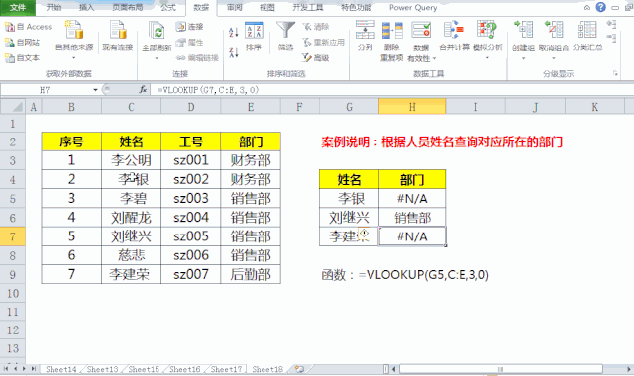Click the 连接 connections button
Image resolution: width=634 pixels, height=376 pixels.
[x=189, y=27]
